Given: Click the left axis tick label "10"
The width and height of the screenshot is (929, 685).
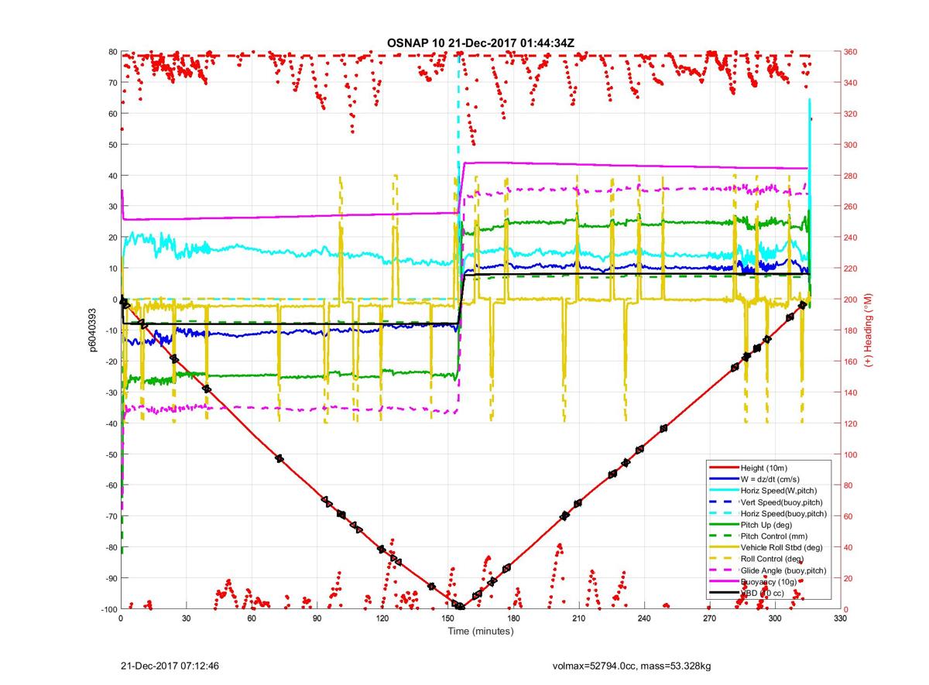Looking at the screenshot, I should 111,269.
